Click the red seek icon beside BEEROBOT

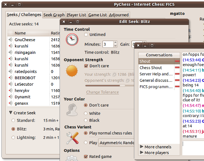click(10, 78)
